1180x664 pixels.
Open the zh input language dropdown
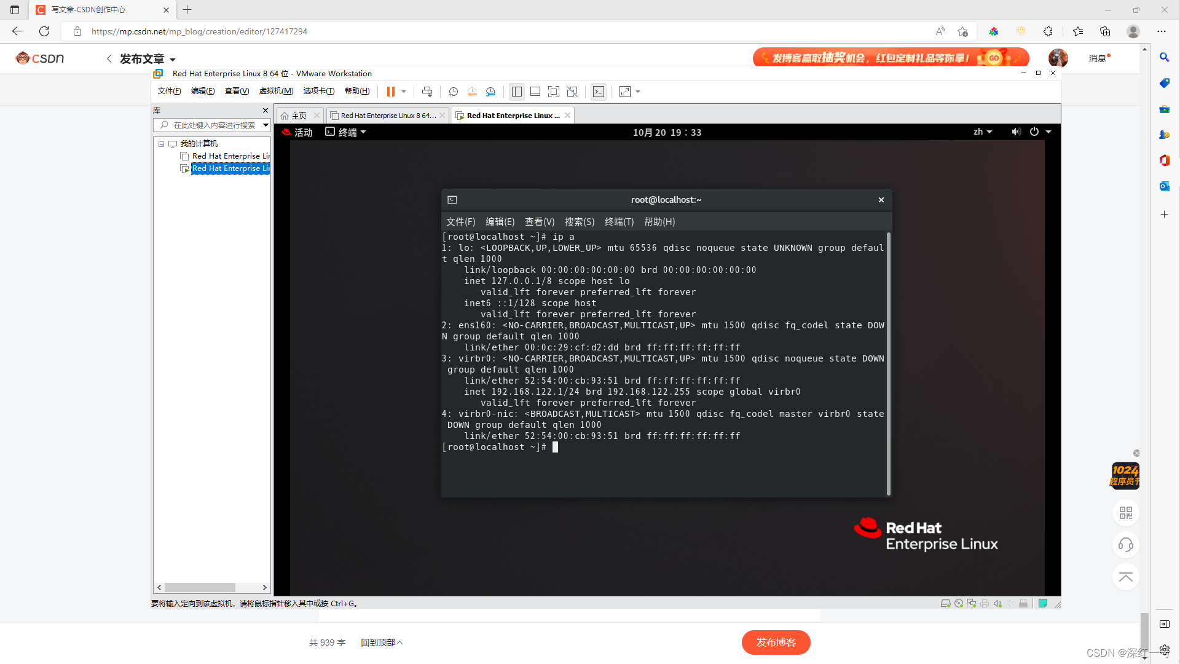982,132
